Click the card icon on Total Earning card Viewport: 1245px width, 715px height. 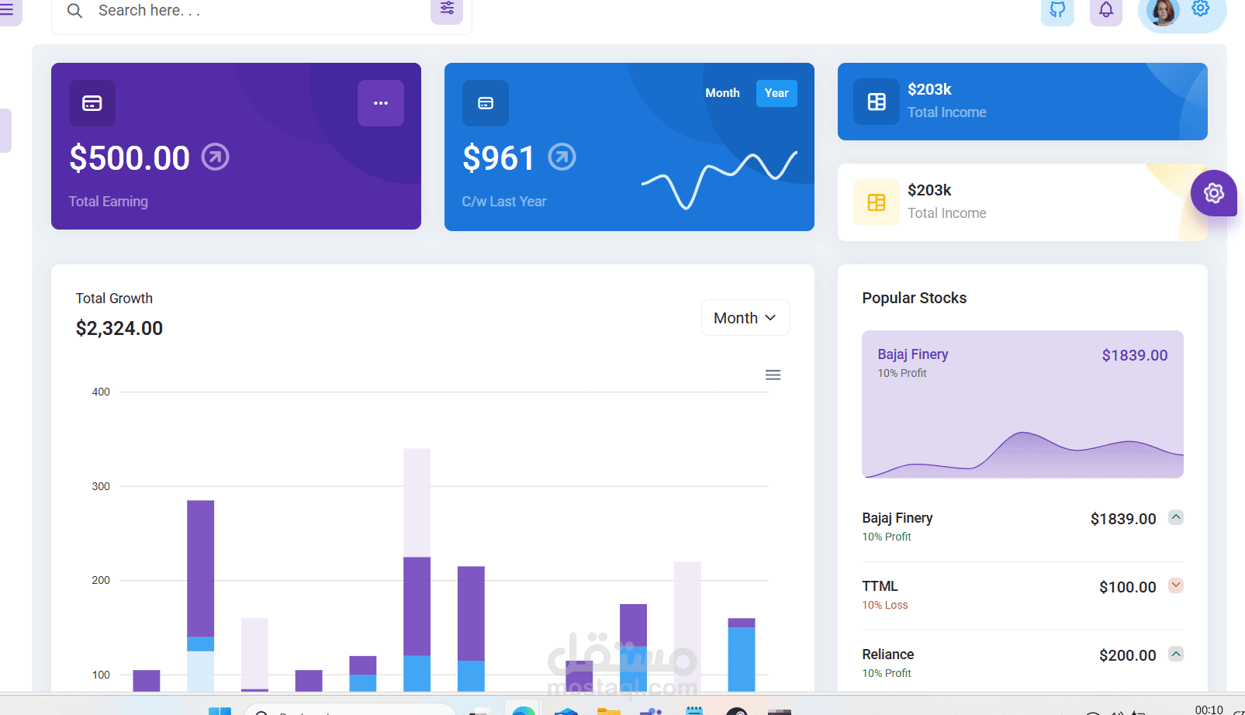click(92, 103)
